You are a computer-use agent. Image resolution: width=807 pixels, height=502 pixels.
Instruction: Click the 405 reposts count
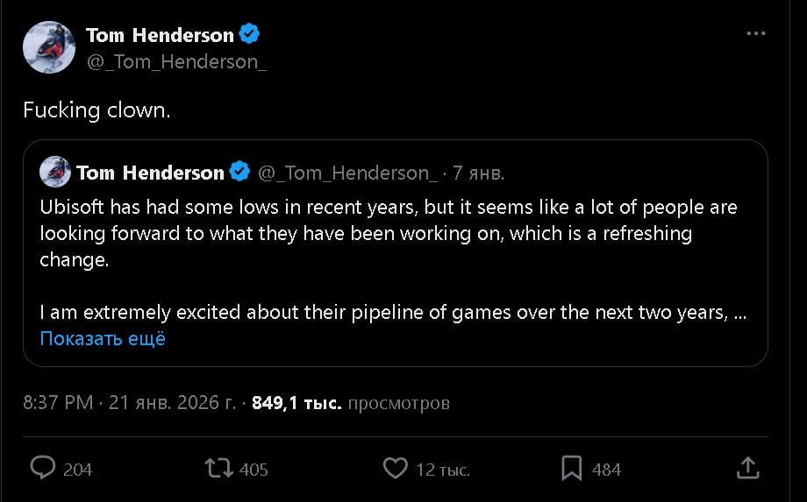[x=254, y=470]
